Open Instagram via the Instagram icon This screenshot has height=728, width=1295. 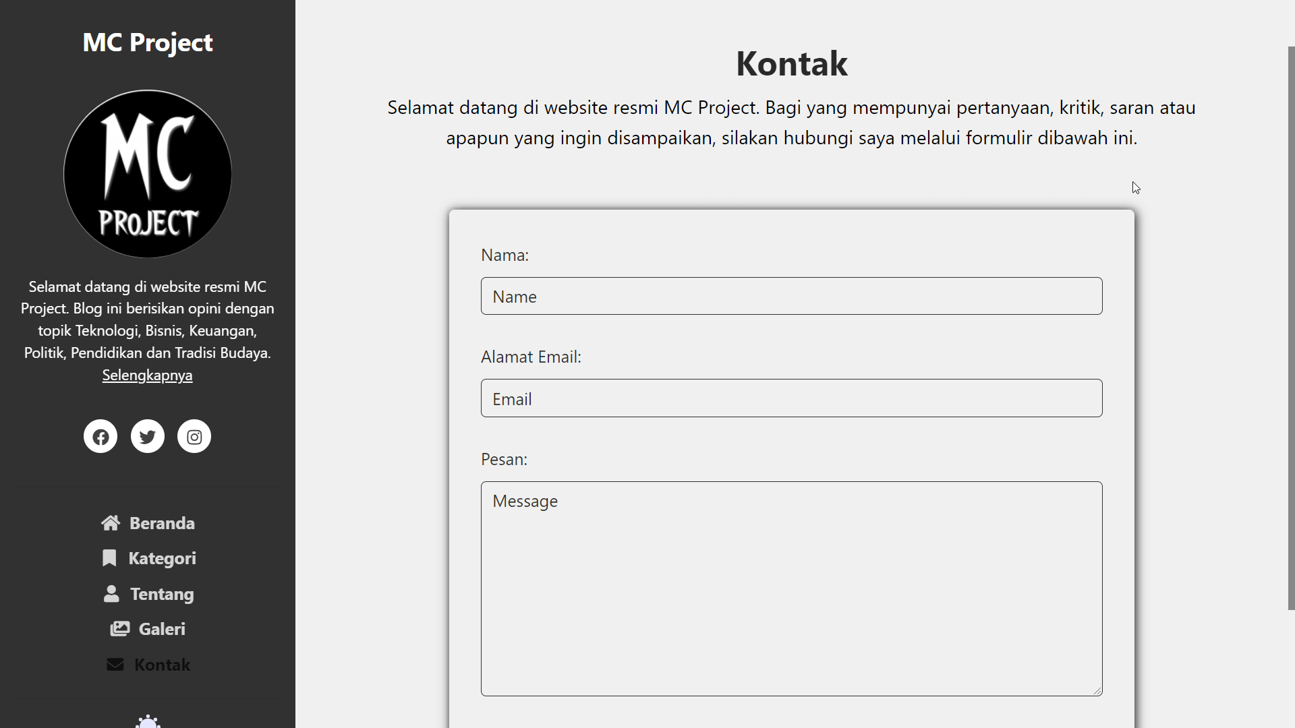(x=194, y=436)
